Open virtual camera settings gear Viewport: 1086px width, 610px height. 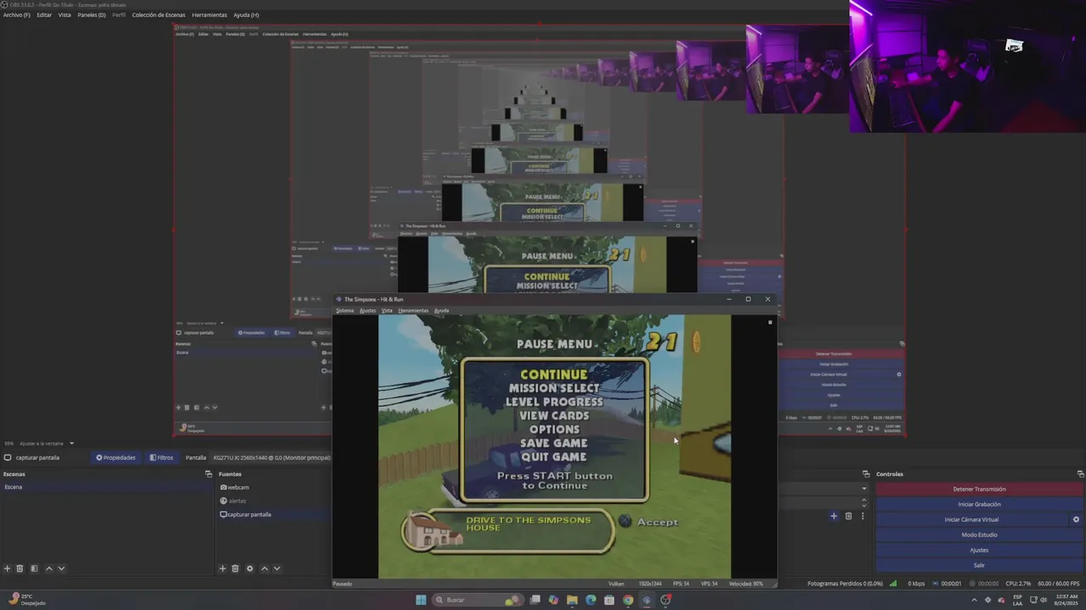coord(1076,519)
